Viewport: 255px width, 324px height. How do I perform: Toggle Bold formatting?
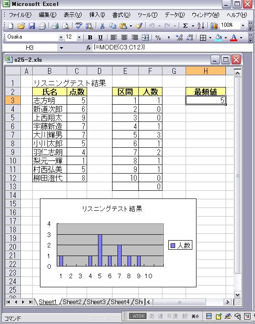(90, 38)
